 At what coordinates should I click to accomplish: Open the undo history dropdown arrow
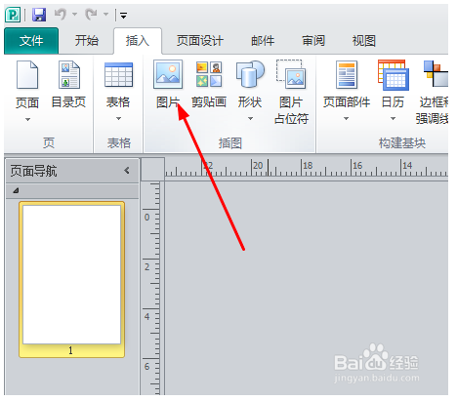74,15
